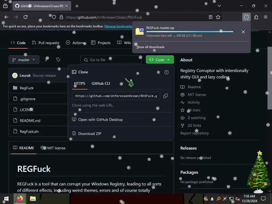Open clone help question mark icon
This screenshot has width=272, height=204.
[x=166, y=72]
